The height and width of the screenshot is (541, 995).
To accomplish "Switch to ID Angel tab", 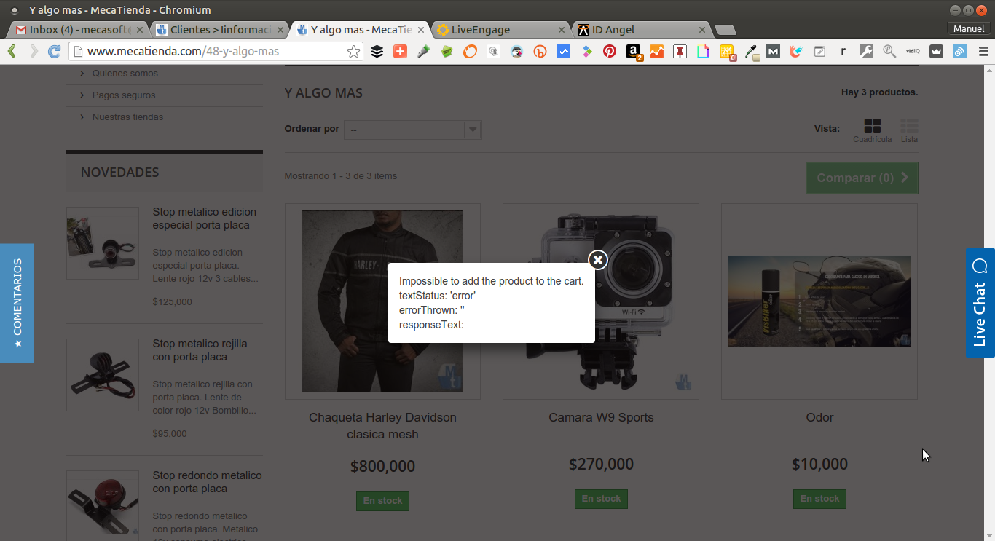I will pyautogui.click(x=641, y=30).
